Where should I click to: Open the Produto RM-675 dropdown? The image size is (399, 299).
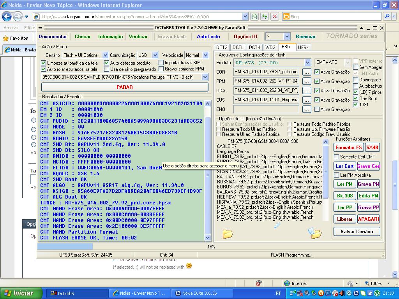click(307, 63)
